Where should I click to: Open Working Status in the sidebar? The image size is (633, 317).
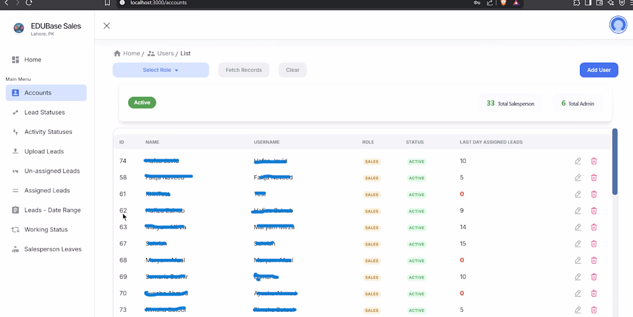click(46, 230)
